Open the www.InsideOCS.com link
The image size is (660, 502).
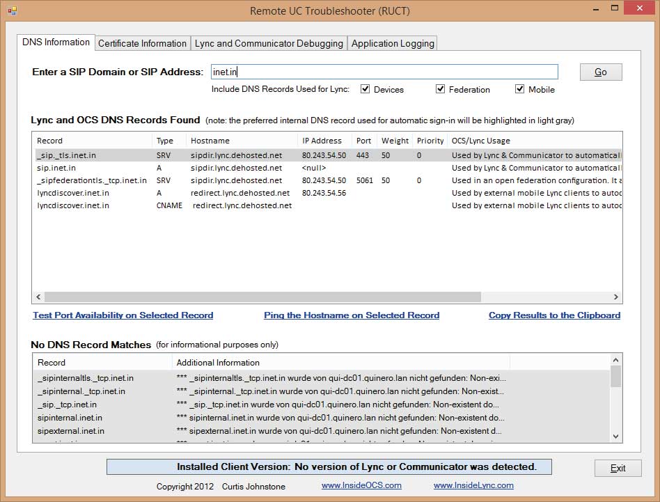(361, 485)
